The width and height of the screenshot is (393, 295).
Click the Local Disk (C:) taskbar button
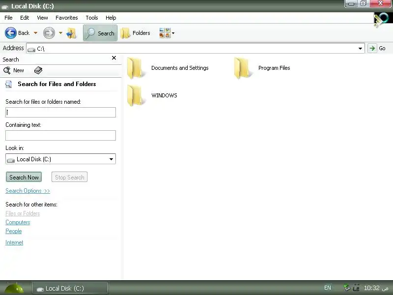70,288
